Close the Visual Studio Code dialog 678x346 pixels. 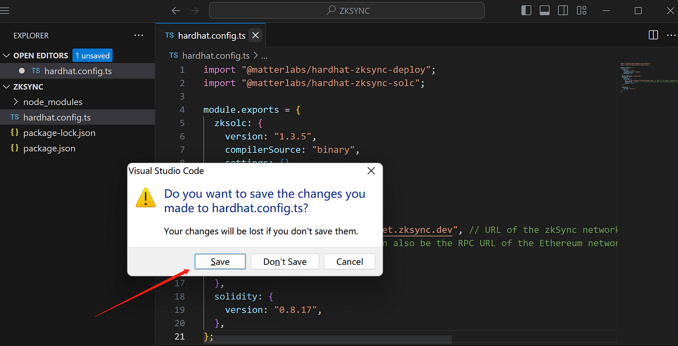pos(371,171)
